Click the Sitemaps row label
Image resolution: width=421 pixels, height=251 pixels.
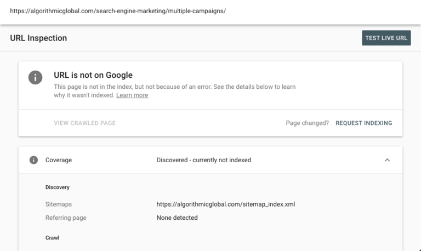point(58,204)
